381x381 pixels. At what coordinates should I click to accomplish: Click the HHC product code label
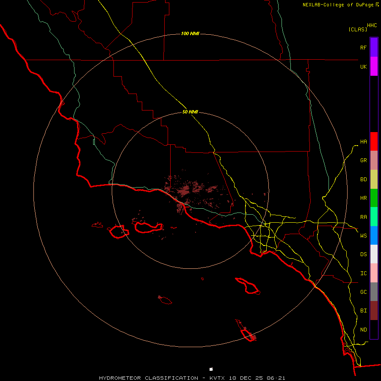(372, 25)
